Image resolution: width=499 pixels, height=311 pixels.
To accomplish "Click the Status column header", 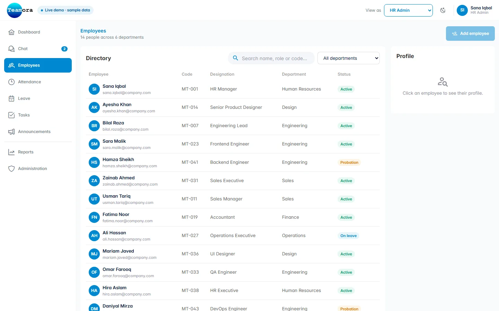I will (344, 74).
